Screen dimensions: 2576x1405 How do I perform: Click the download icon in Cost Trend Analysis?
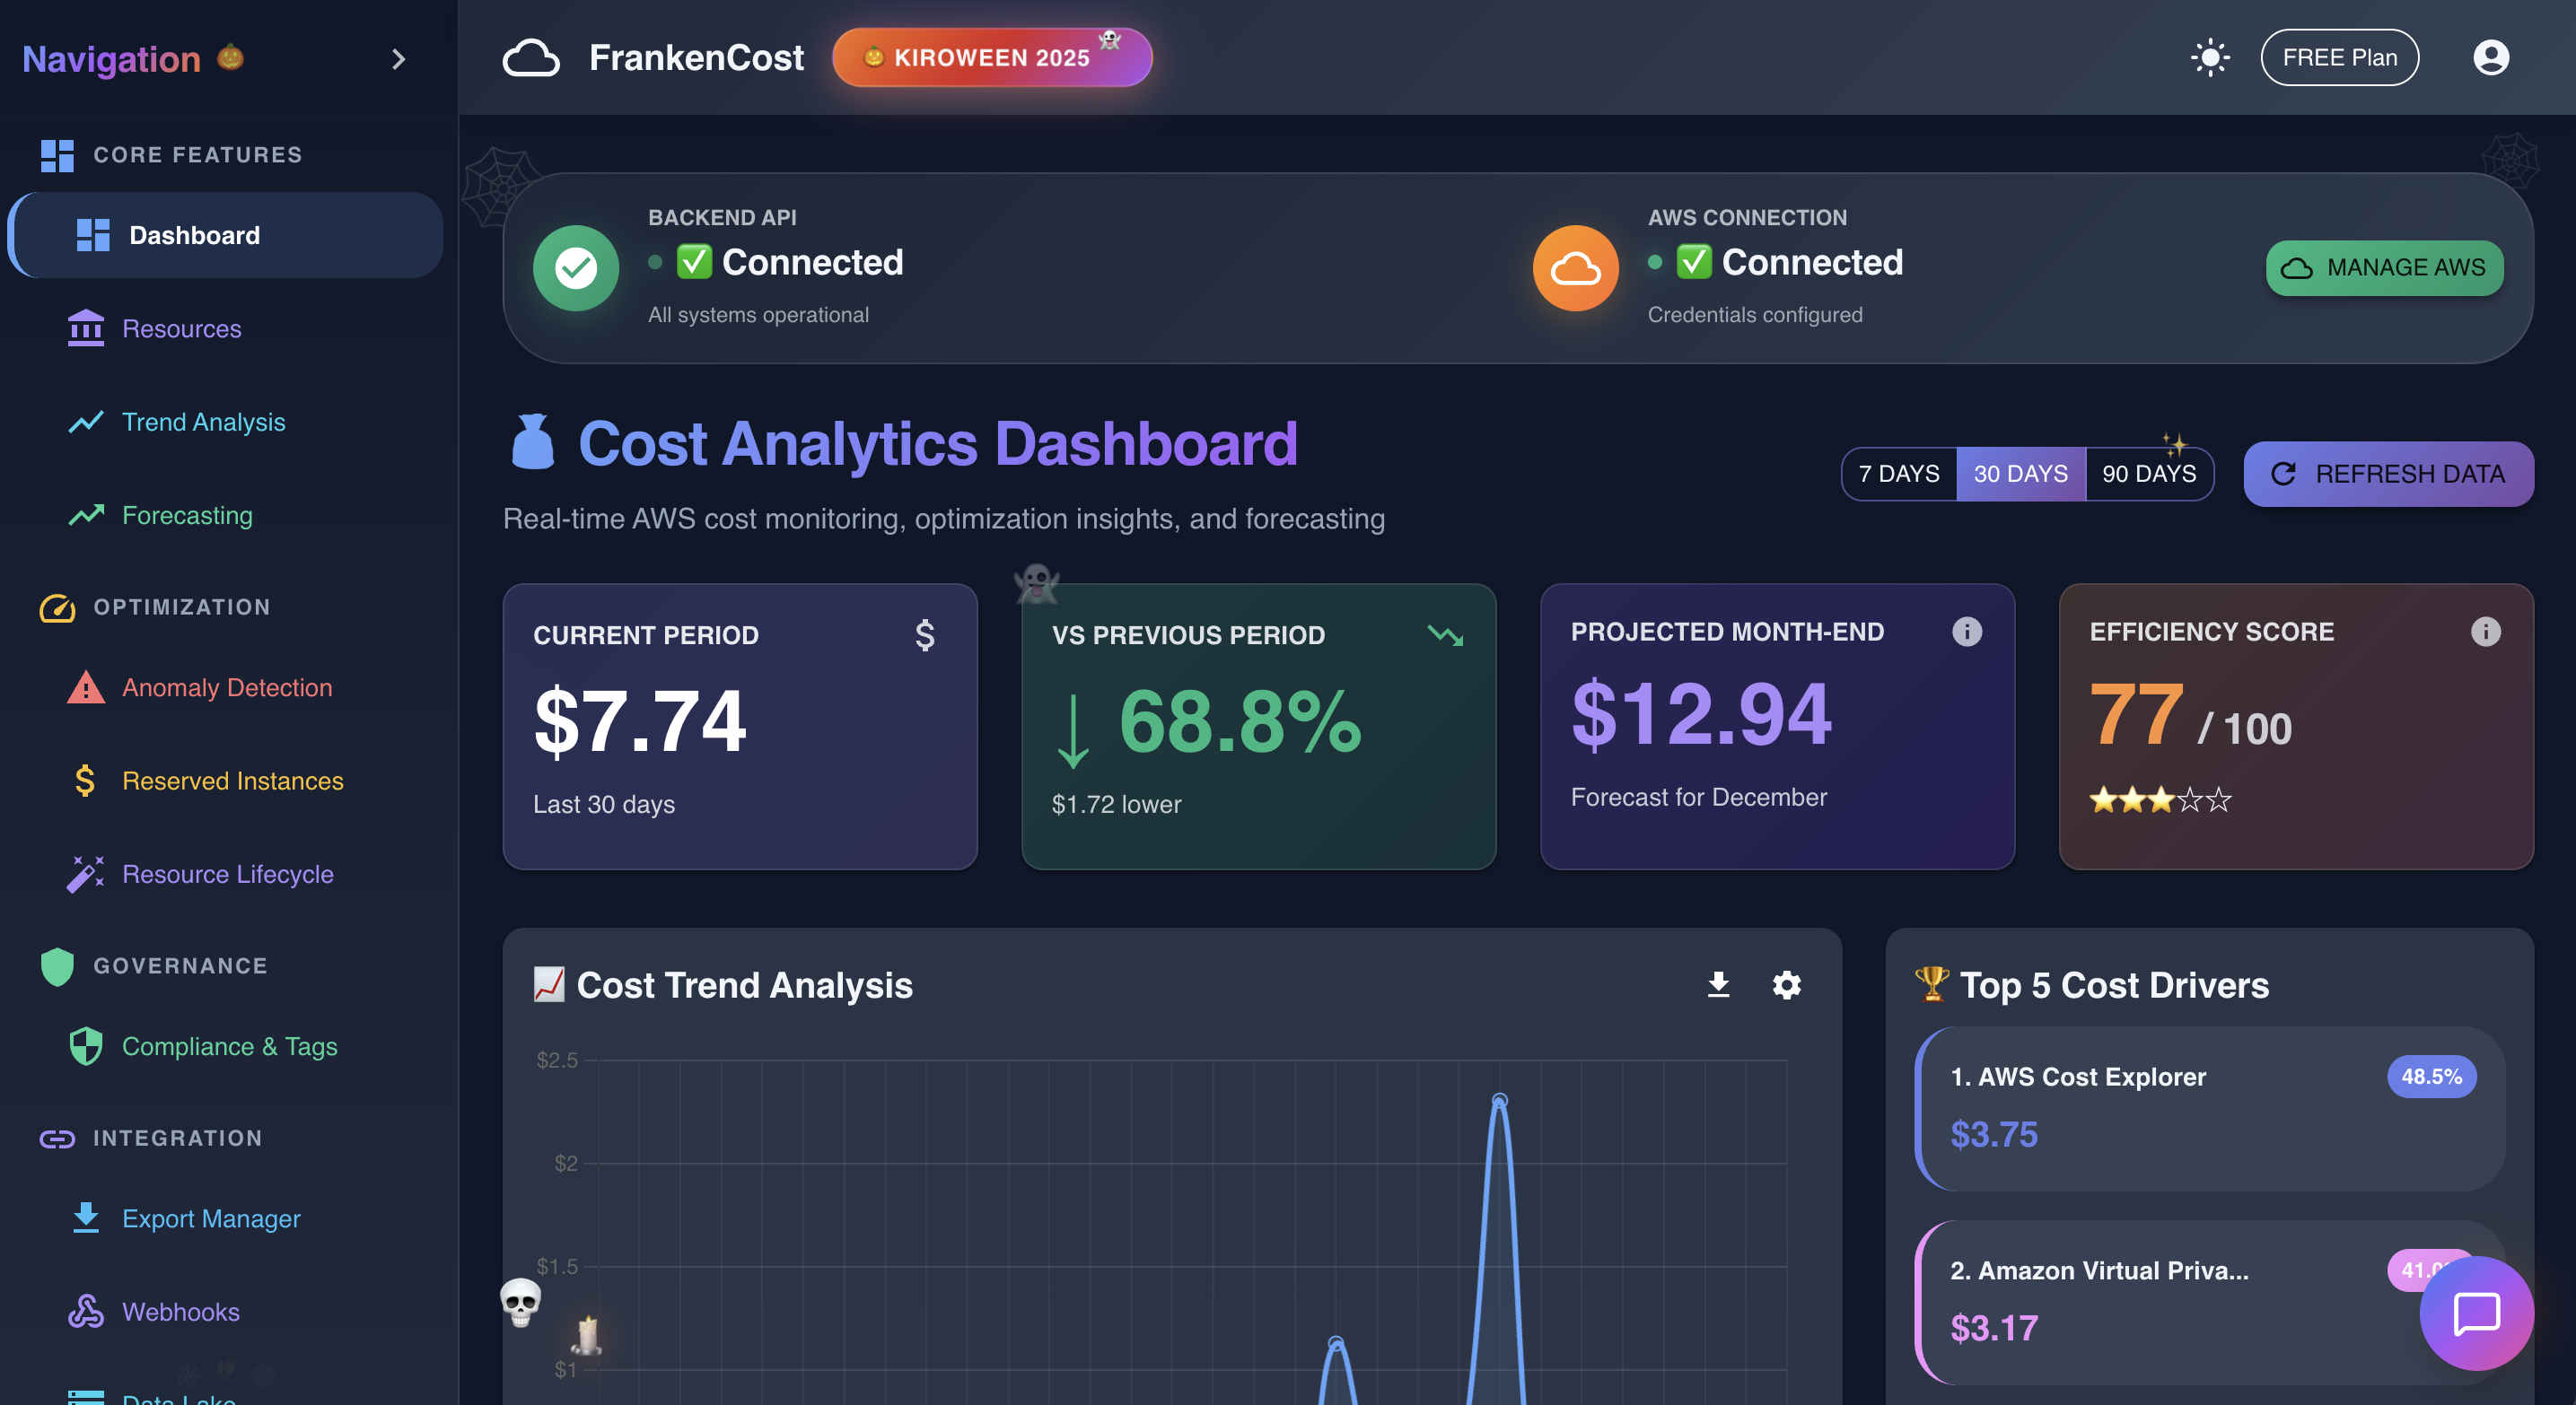pyautogui.click(x=1718, y=984)
